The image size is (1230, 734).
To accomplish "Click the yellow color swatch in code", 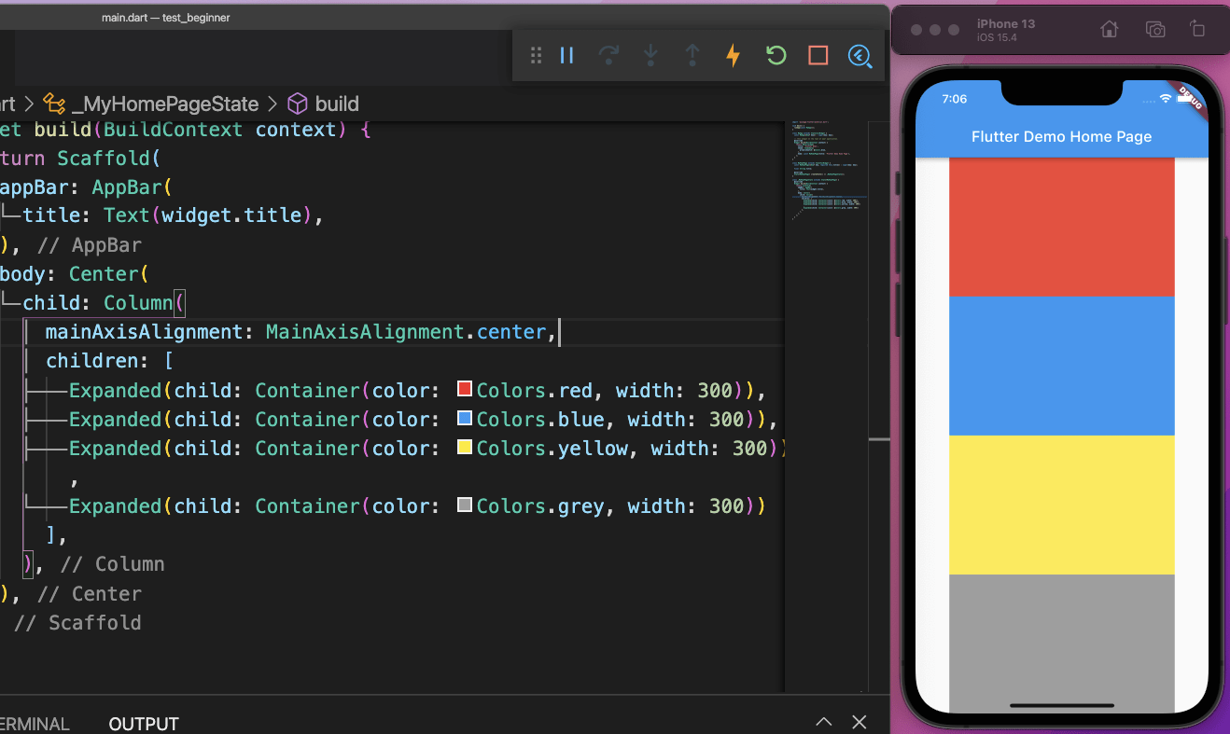I will 465,448.
